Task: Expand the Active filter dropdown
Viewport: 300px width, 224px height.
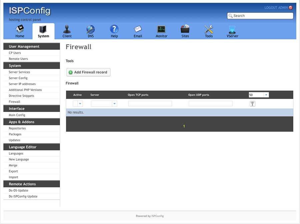Action: point(80,104)
